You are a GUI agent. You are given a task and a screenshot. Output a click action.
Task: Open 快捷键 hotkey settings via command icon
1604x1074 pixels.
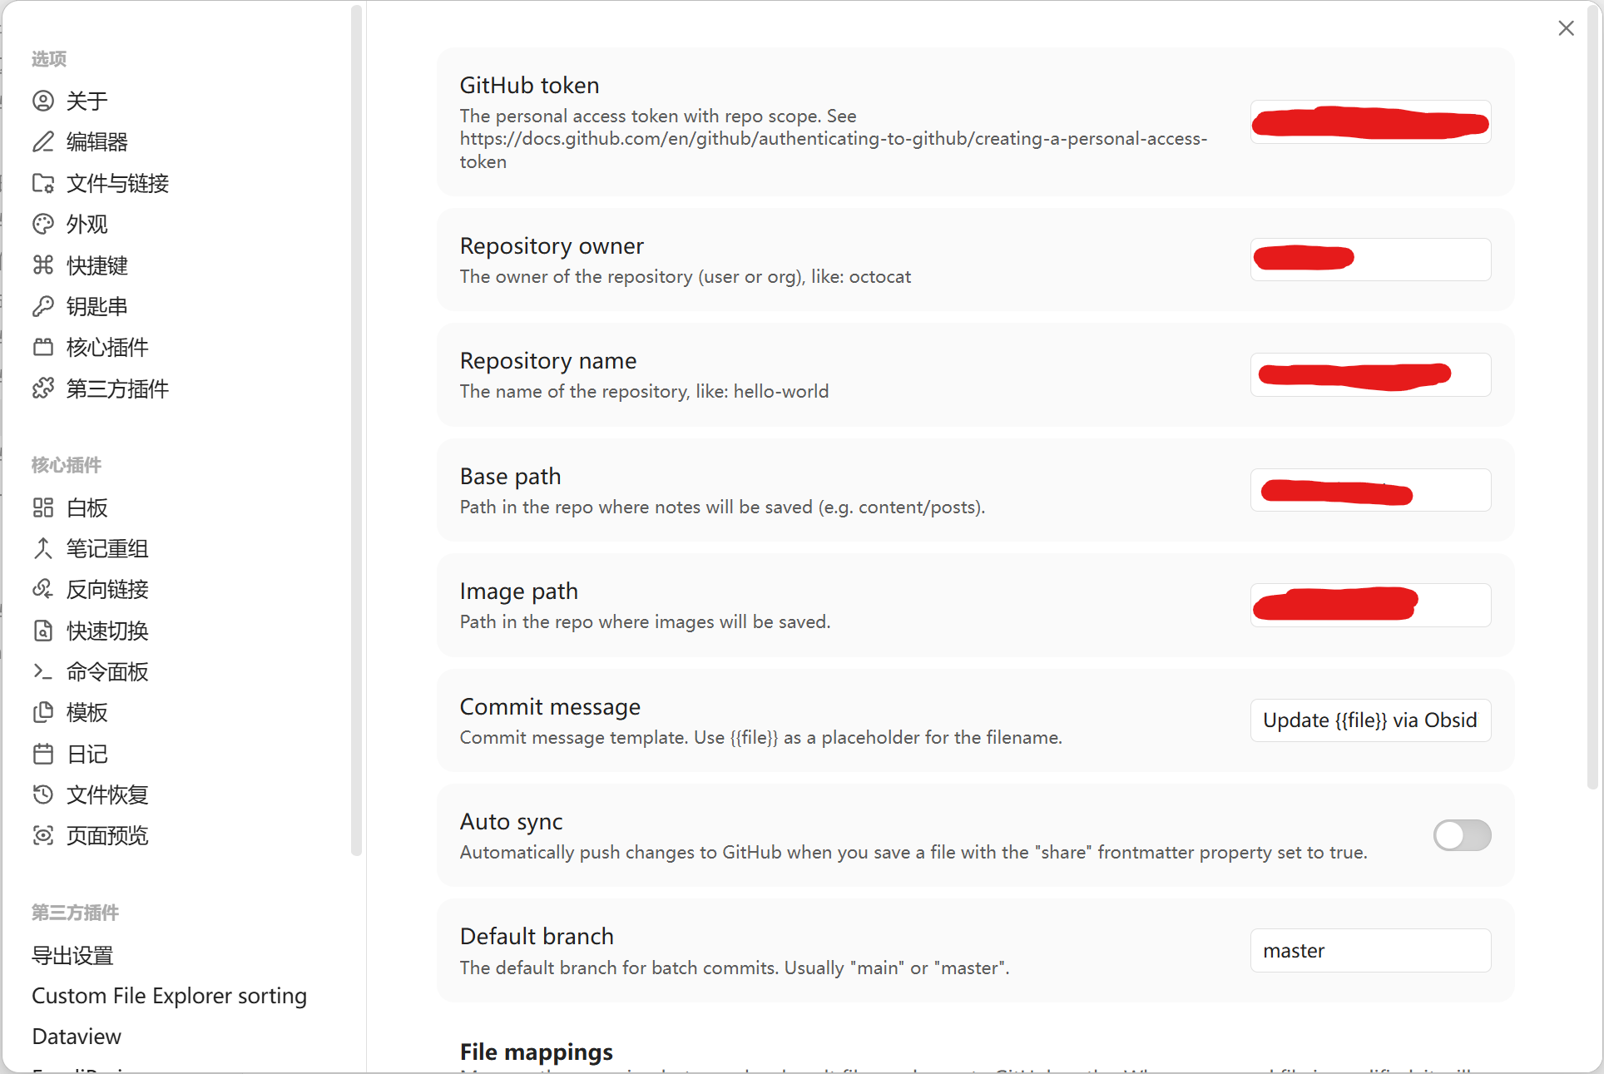click(97, 265)
